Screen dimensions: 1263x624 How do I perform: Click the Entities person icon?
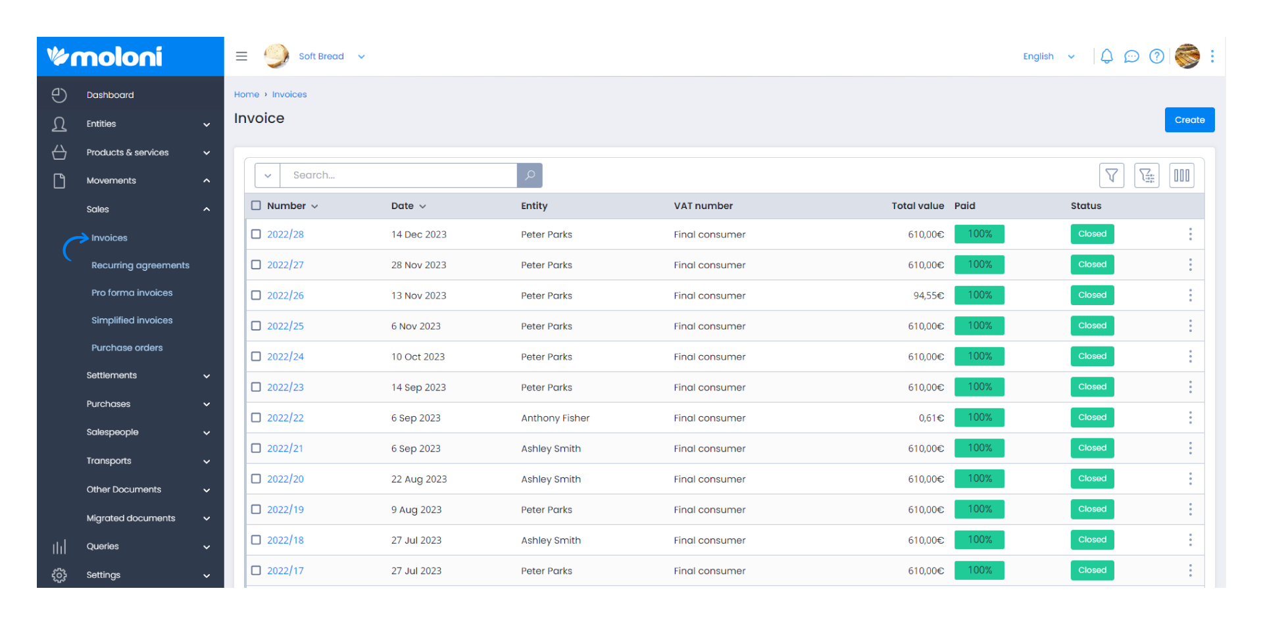point(59,124)
